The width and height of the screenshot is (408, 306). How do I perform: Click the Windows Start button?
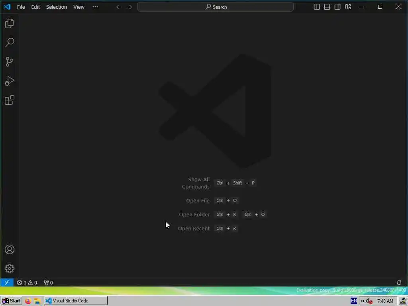click(11, 301)
